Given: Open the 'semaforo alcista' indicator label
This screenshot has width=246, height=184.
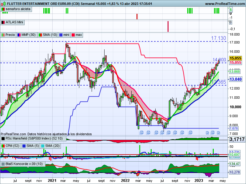Looking at the screenshot, I should pyautogui.click(x=16, y=9).
